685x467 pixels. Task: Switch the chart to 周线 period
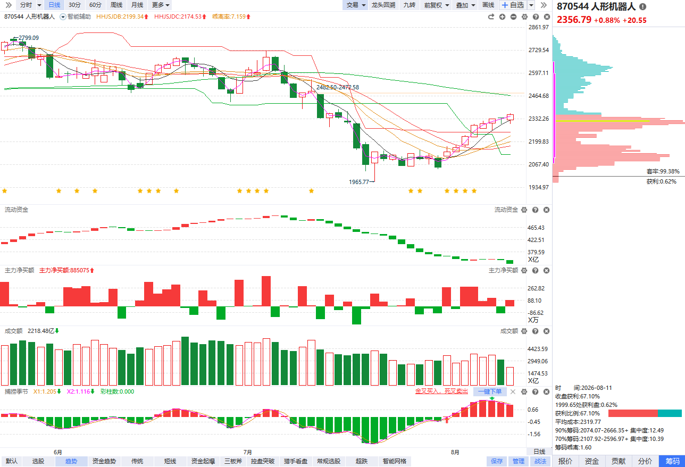(116, 5)
